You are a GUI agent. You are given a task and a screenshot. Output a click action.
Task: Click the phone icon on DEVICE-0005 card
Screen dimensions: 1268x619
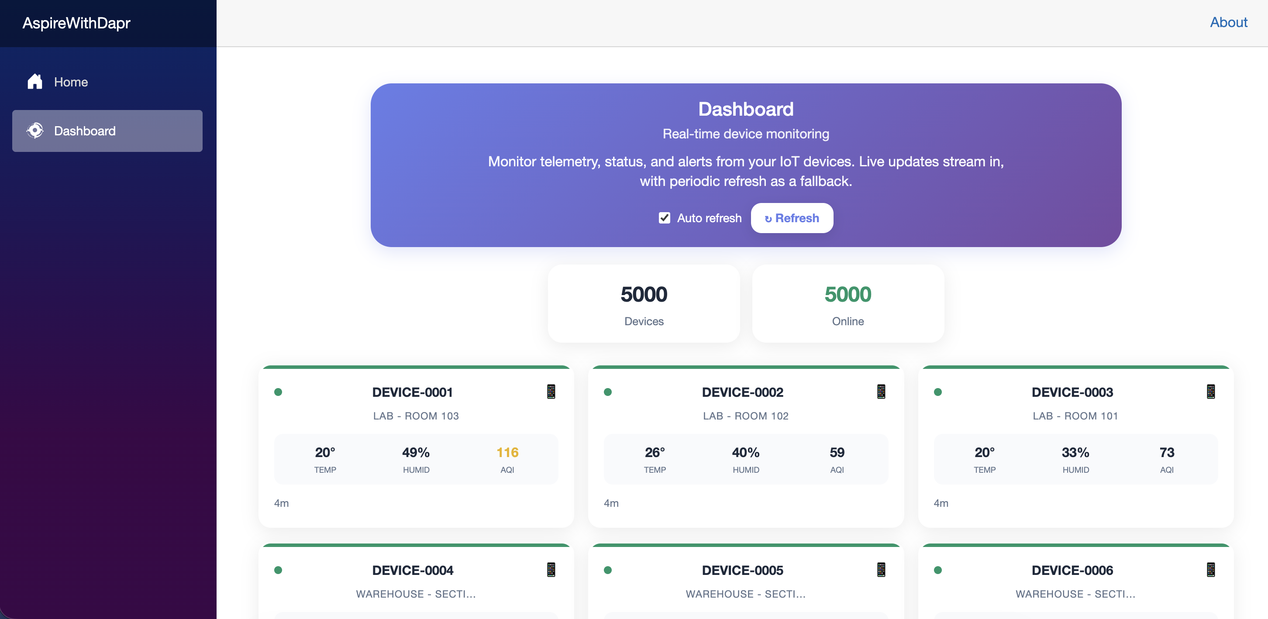pos(881,570)
